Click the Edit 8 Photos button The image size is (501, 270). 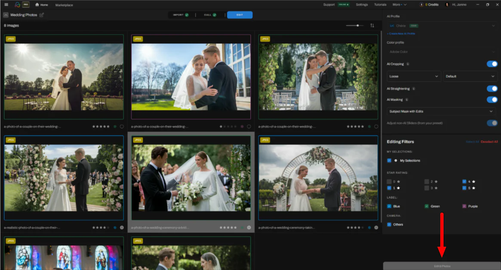(x=442, y=266)
